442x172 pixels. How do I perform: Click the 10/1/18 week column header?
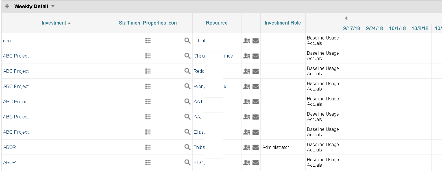click(x=397, y=28)
